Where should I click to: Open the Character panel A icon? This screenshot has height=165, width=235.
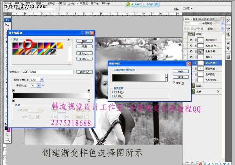point(228,43)
